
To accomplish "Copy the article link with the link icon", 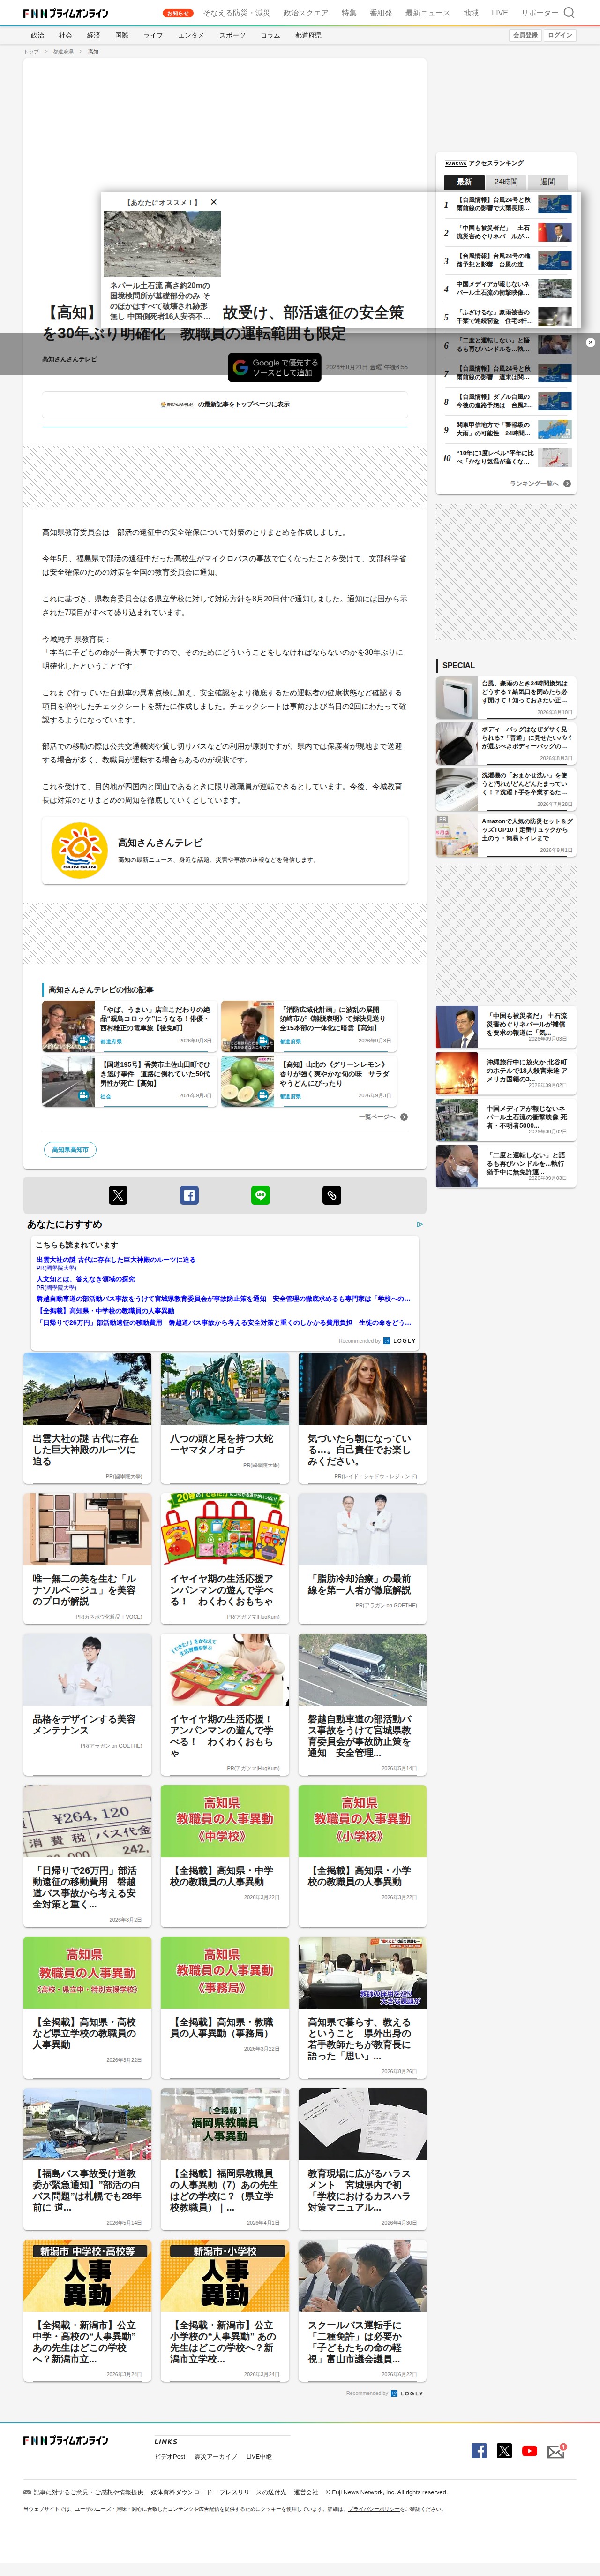I will tap(332, 1195).
